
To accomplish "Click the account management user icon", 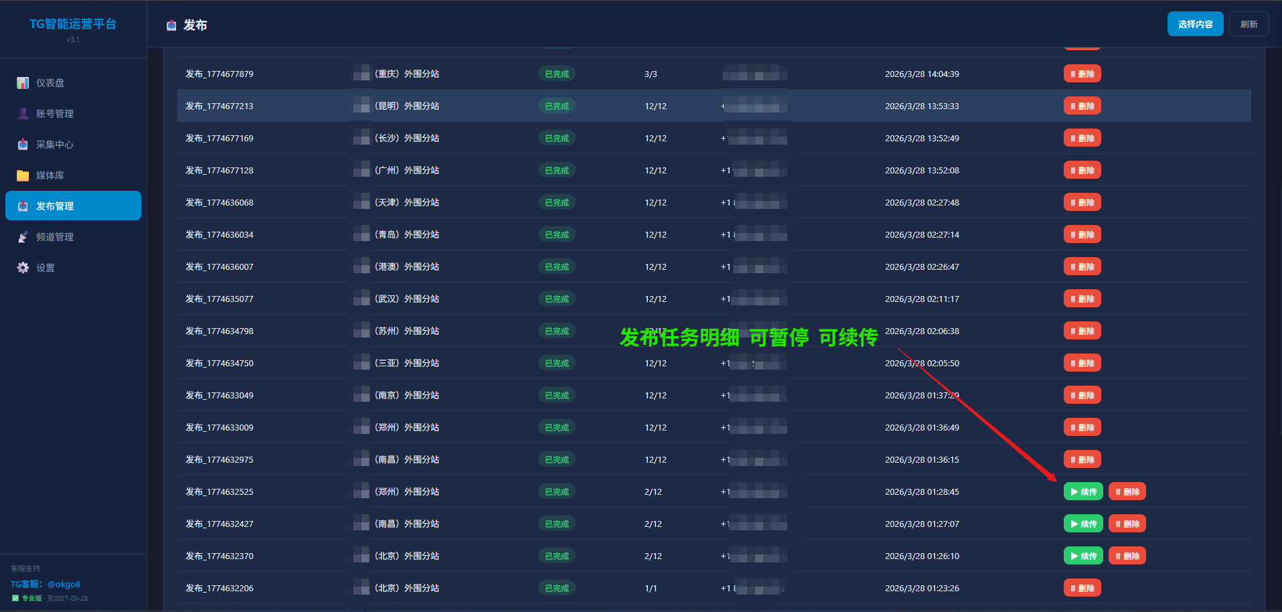I will pyautogui.click(x=23, y=114).
